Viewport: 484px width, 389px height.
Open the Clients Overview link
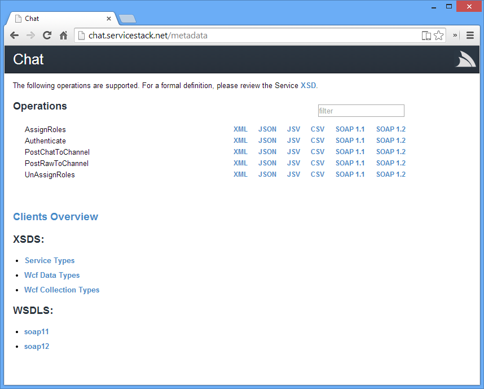55,217
